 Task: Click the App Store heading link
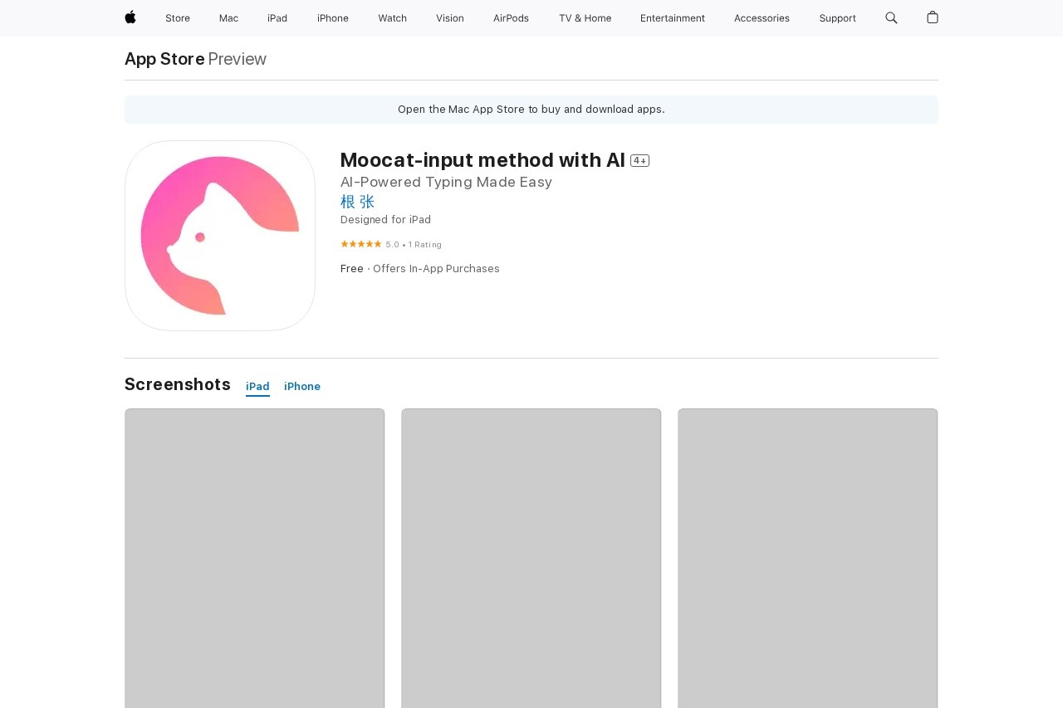pos(164,59)
